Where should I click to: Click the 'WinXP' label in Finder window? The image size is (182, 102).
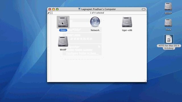(63, 50)
